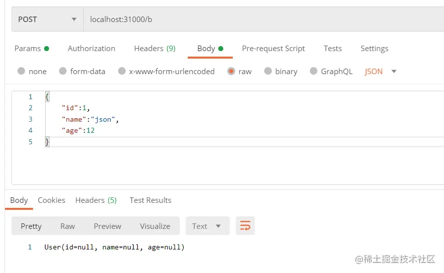
Task: Toggle the word wrap icon button
Action: [x=245, y=225]
